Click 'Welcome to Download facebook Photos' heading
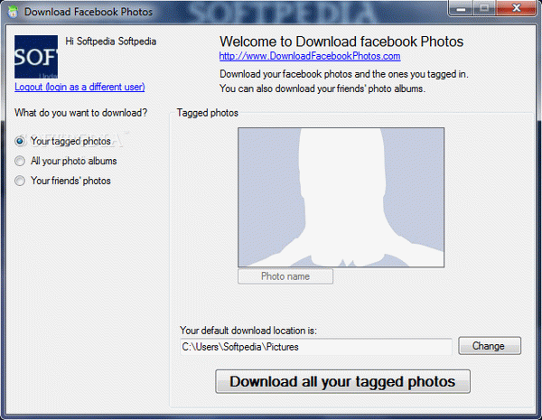Screen dimensions: 542x420 point(341,42)
